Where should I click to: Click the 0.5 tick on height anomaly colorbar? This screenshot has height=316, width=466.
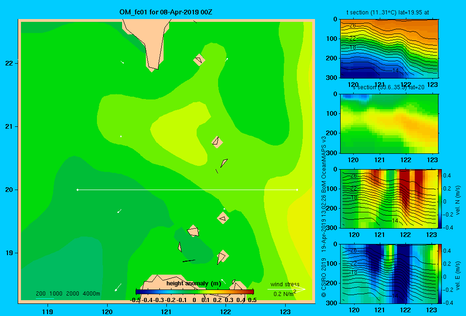click(252, 300)
